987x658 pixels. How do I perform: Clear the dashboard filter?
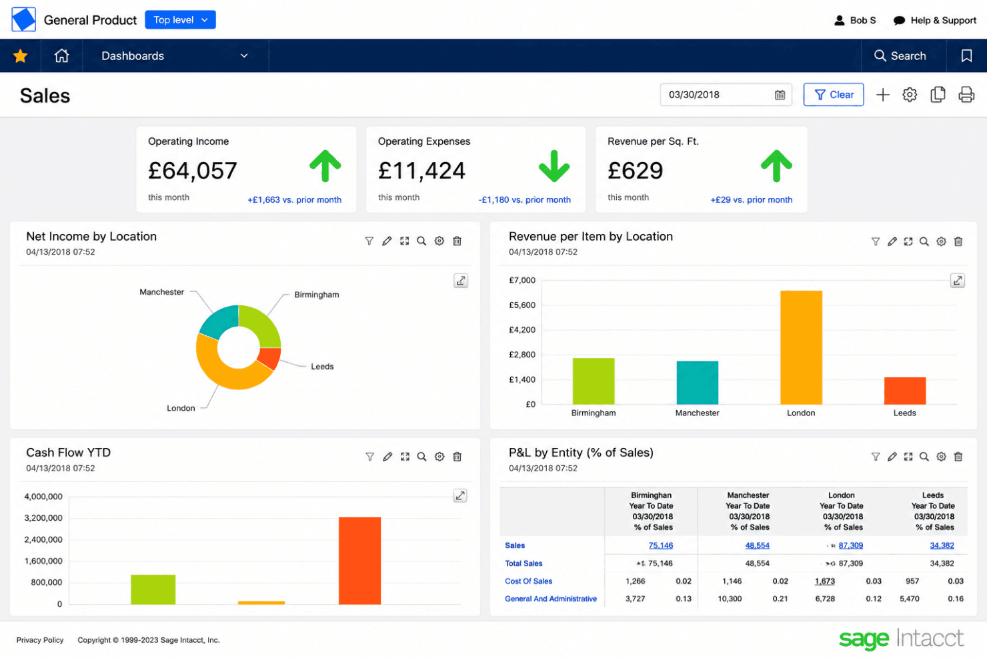(834, 95)
